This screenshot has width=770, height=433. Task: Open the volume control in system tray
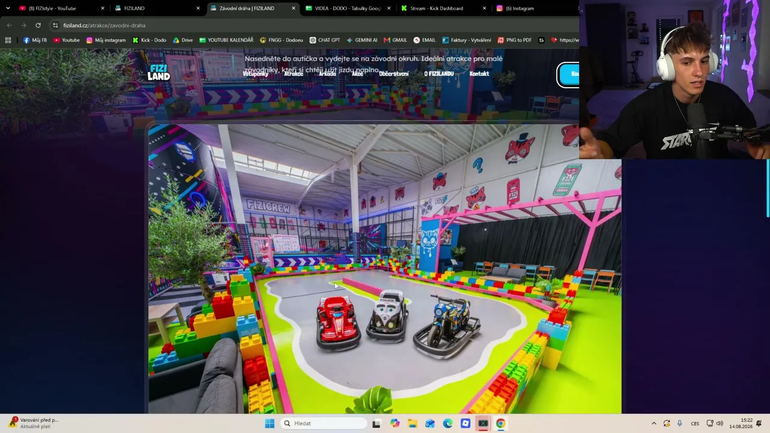(x=719, y=423)
